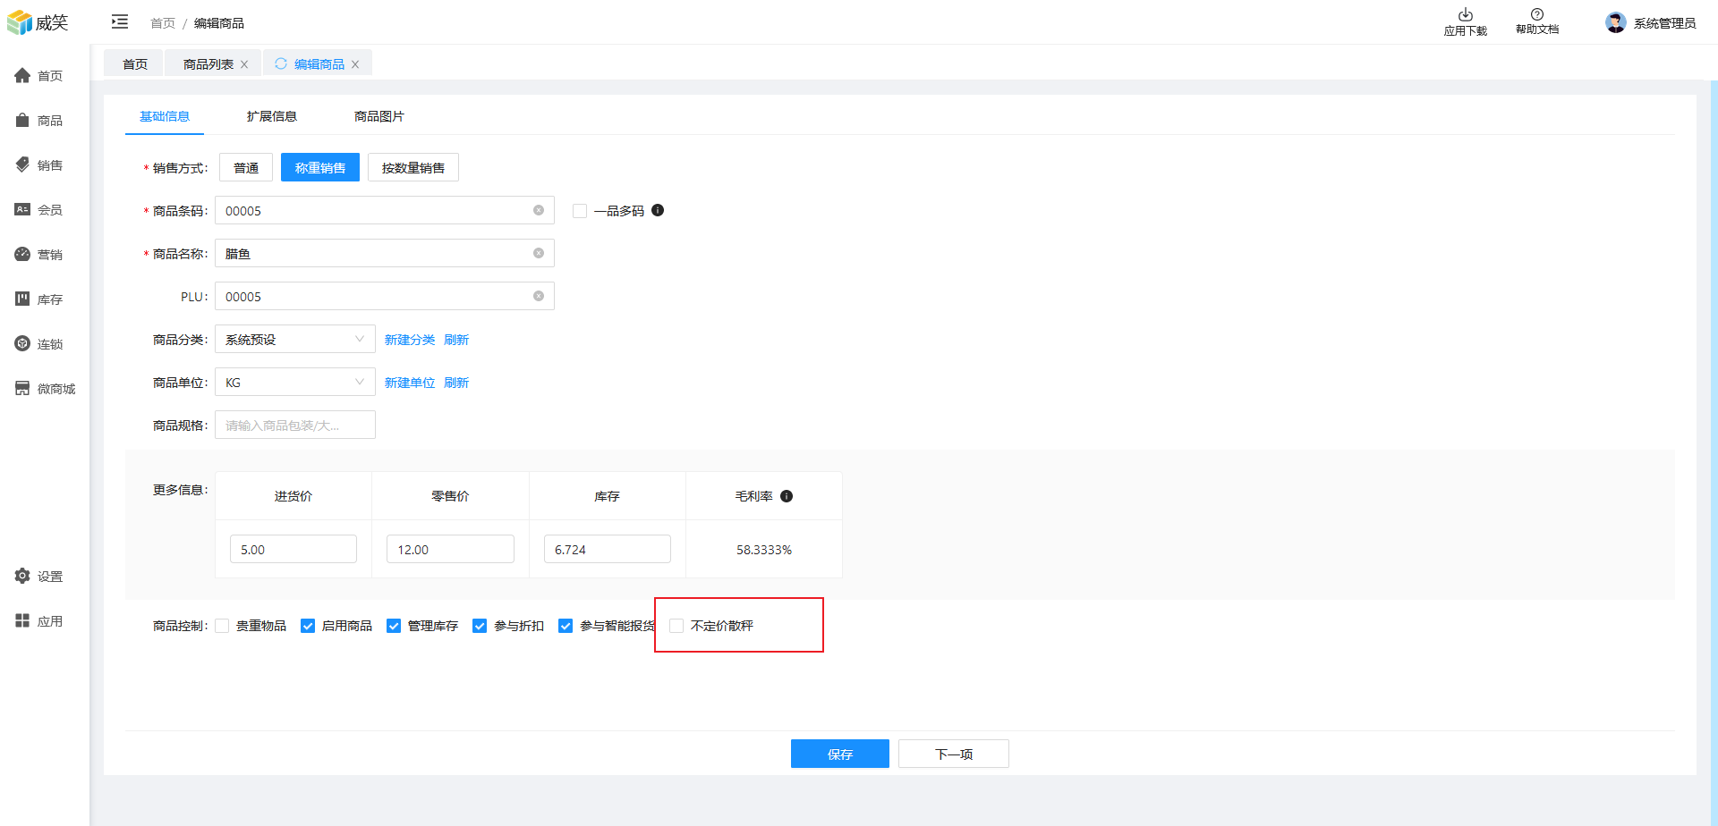The image size is (1718, 826).
Task: Expand the 商品分类 dropdown
Action: pos(294,340)
